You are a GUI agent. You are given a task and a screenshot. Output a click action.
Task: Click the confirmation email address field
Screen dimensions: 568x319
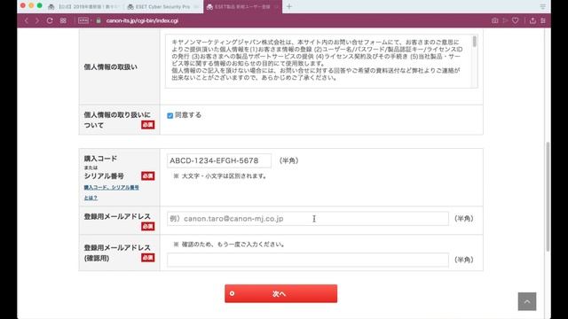tap(308, 260)
